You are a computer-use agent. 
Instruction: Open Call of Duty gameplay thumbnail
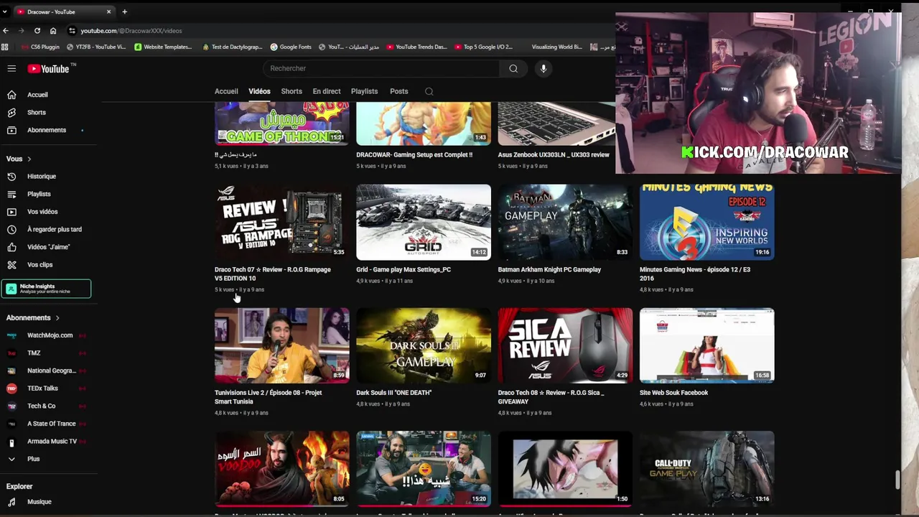[707, 469]
